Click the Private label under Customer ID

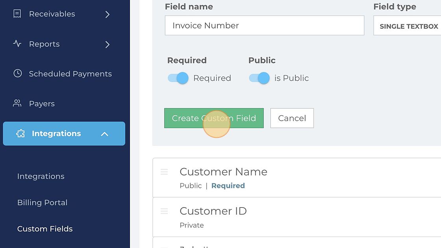point(192,225)
